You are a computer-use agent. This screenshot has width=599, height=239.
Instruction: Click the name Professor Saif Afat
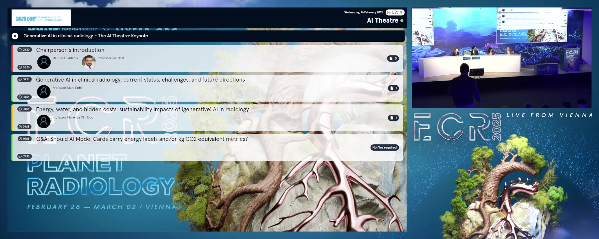111,58
